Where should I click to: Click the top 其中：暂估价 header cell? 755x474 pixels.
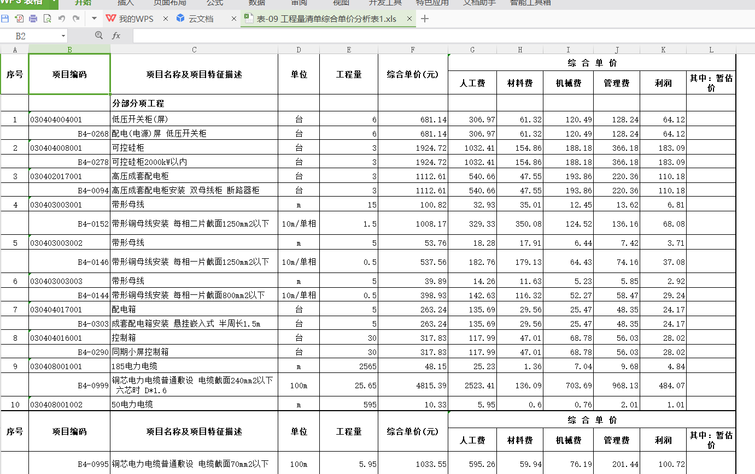[711, 83]
